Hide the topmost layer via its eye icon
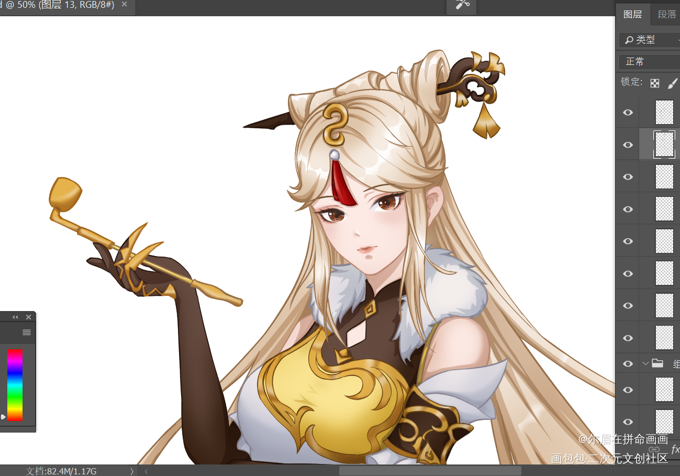 (628, 113)
